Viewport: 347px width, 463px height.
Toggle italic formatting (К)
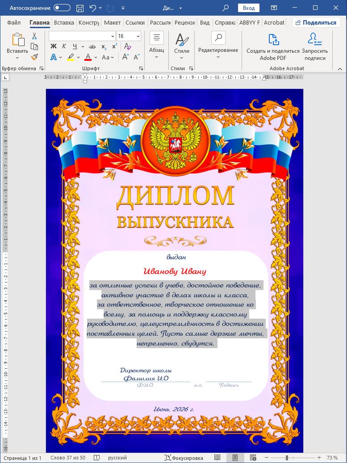pos(64,46)
